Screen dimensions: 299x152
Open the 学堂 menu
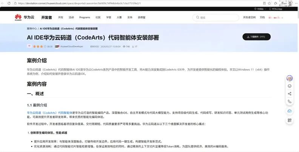click(109, 17)
